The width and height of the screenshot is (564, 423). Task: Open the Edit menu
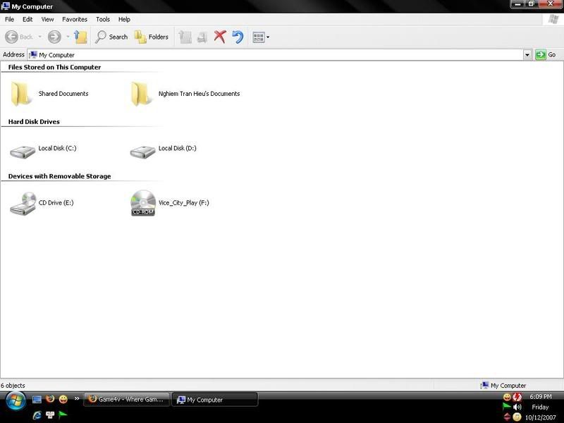coord(27,20)
